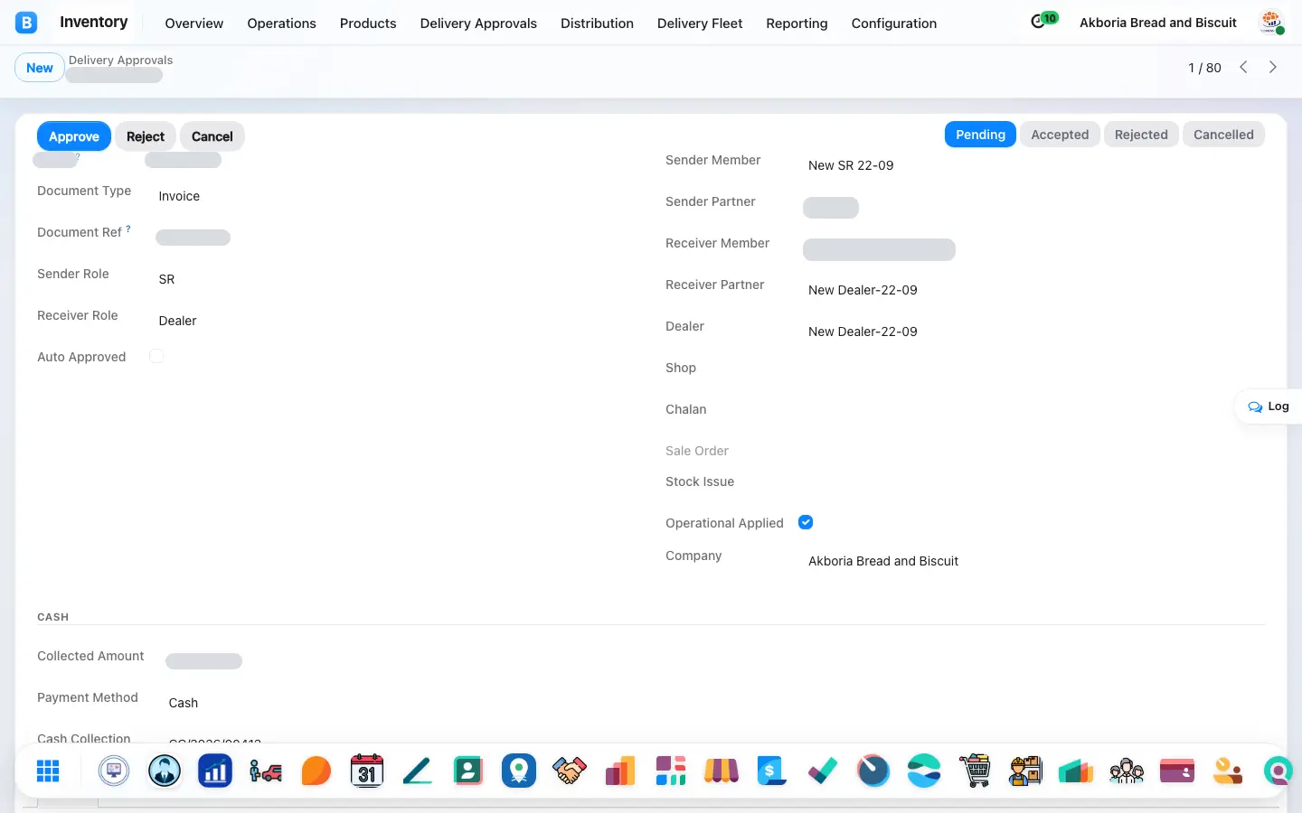Open the apps grid launcher icon
Viewport: 1302px width, 813px height.
tap(48, 771)
